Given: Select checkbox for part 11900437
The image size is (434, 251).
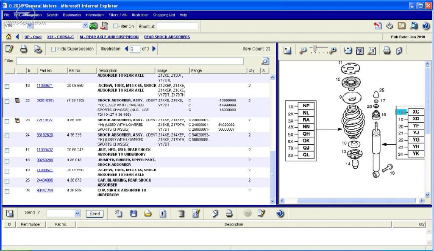Looking at the screenshot, I should point(7,151).
